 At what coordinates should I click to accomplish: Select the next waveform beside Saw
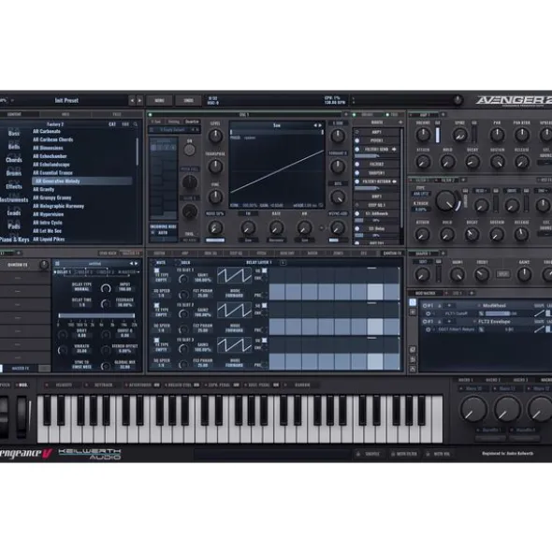click(320, 125)
